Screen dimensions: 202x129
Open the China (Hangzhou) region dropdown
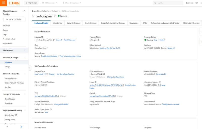pyautogui.click(x=72, y=3)
